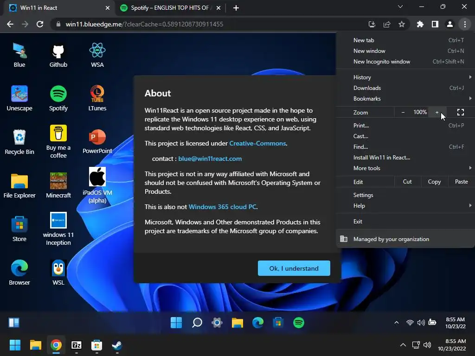Select New tab from Chrome menu
475x356 pixels.
[x=405, y=40]
